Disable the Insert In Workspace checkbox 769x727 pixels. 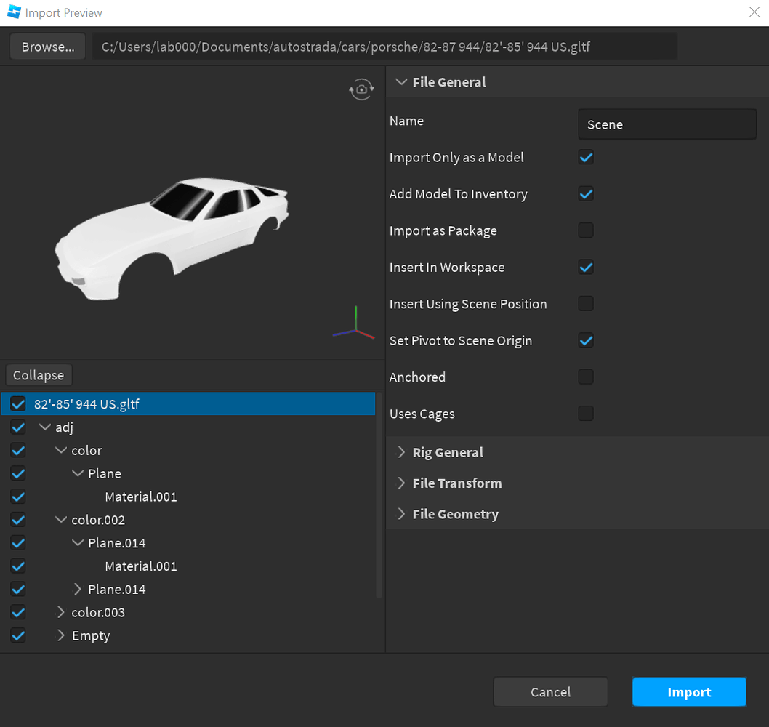tap(586, 267)
